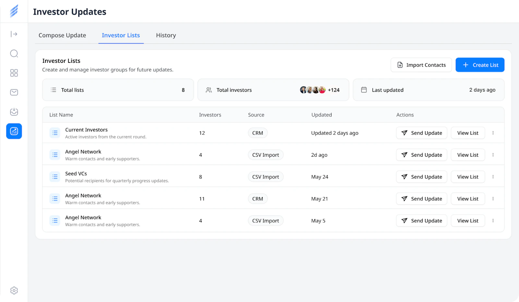Click the "Updated 2 days ago" cell
Screen dimensions: 519x302
pos(335,133)
